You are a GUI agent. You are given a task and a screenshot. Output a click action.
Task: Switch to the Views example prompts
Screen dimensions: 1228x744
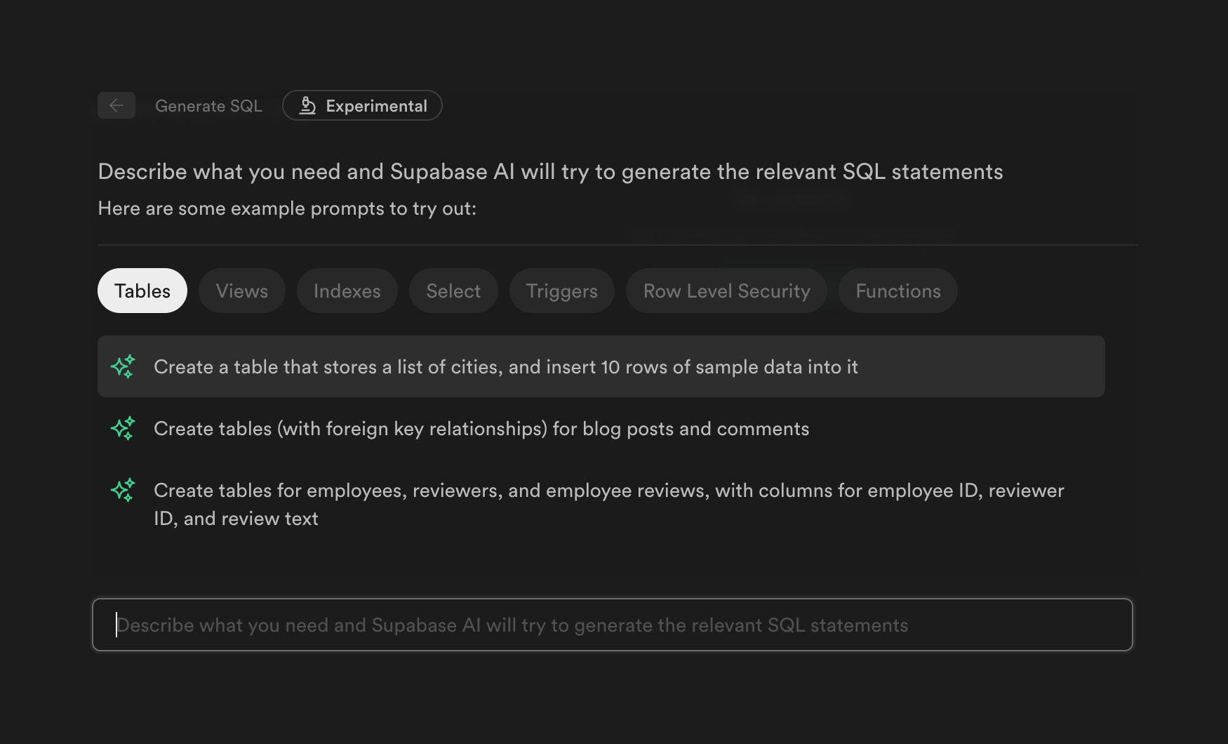(241, 291)
